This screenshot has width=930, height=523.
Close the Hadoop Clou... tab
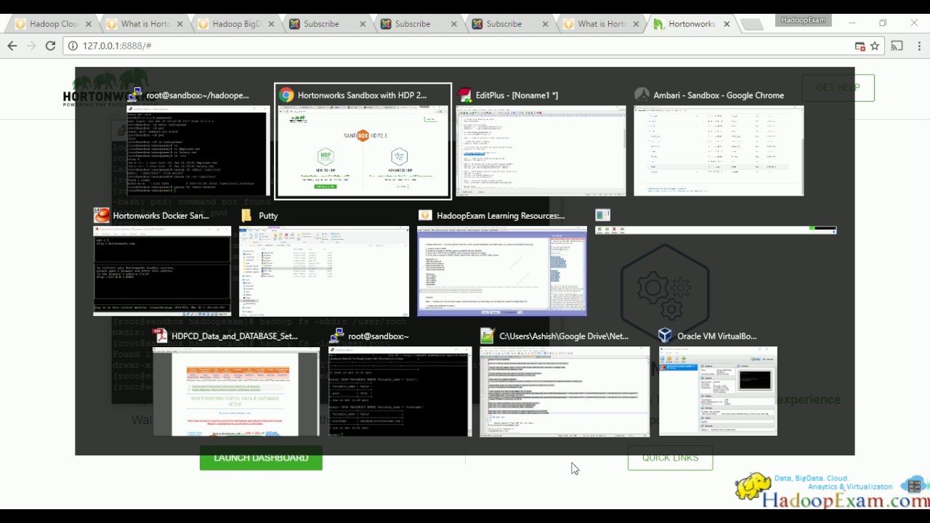(x=88, y=24)
